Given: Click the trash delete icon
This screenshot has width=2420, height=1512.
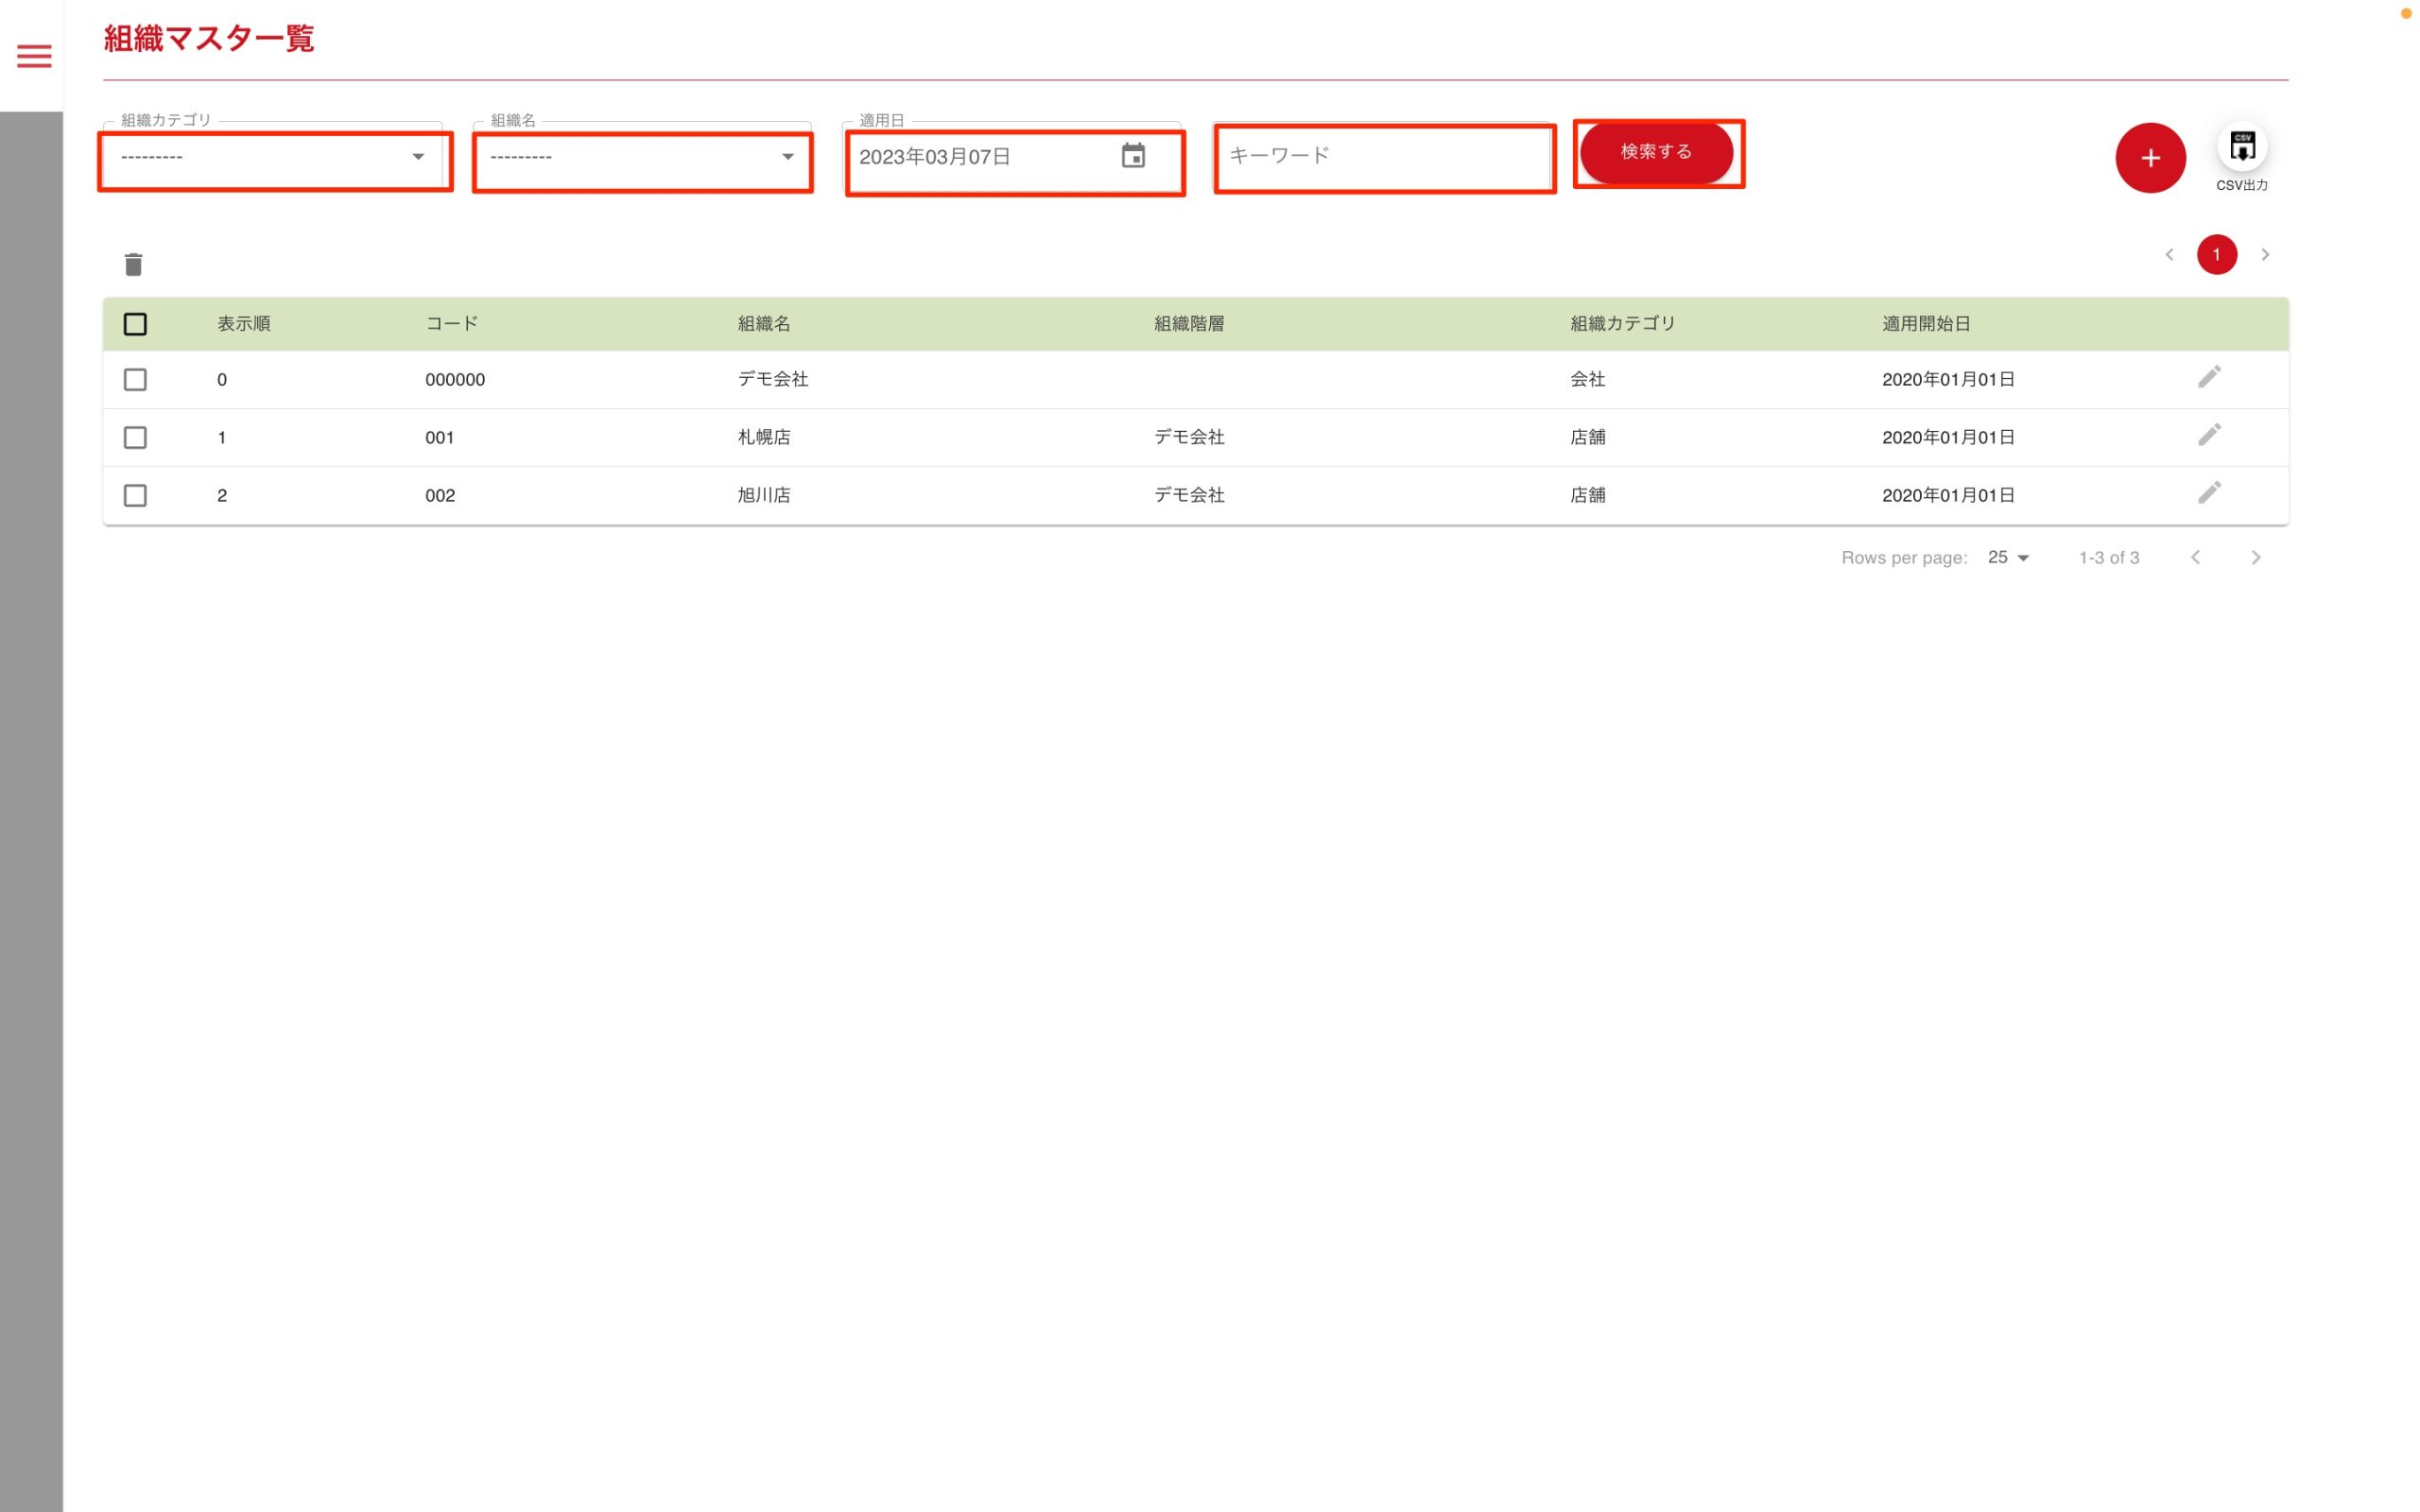Looking at the screenshot, I should pos(133,264).
